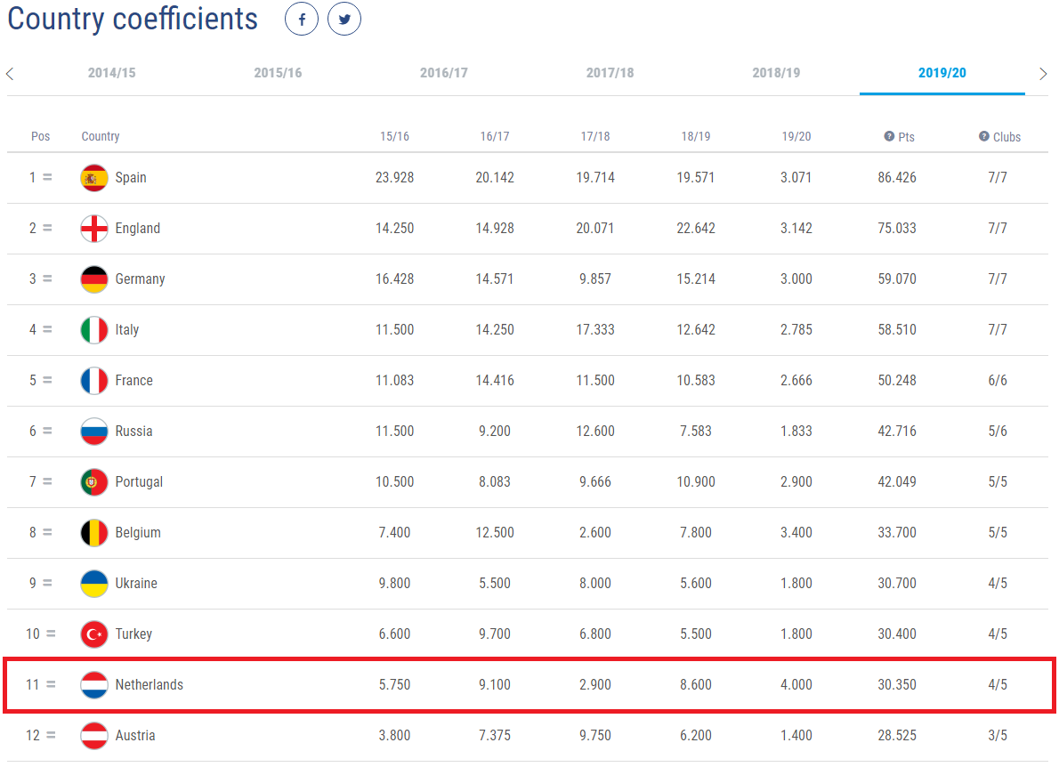This screenshot has width=1059, height=767.
Task: Switch to the 2014/15 season tab
Action: click(111, 73)
